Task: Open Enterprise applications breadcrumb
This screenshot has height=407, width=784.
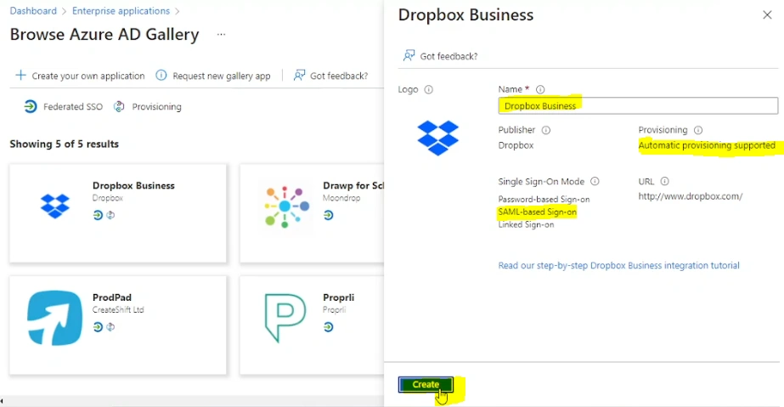Action: (121, 10)
